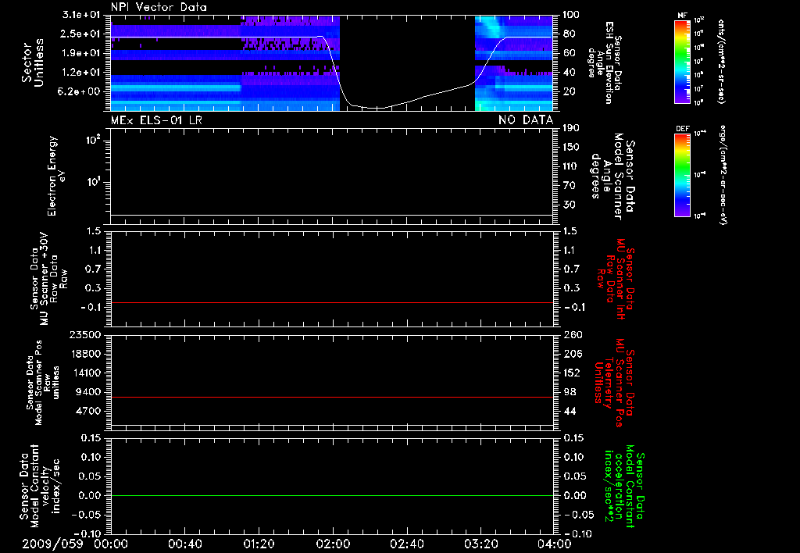800x553 pixels.
Task: Click the 'ESH Sun Elevation Angle' axis label
Action: pyautogui.click(x=604, y=62)
